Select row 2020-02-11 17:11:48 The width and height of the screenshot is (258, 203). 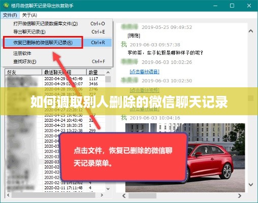55,188
